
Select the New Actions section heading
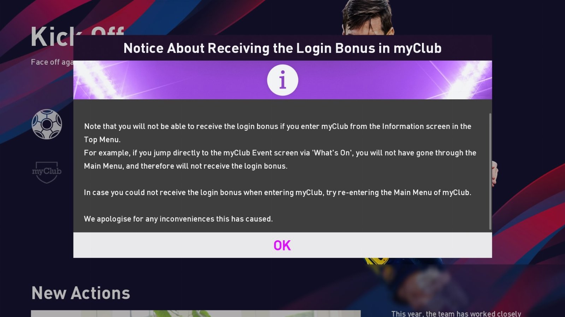(81, 293)
